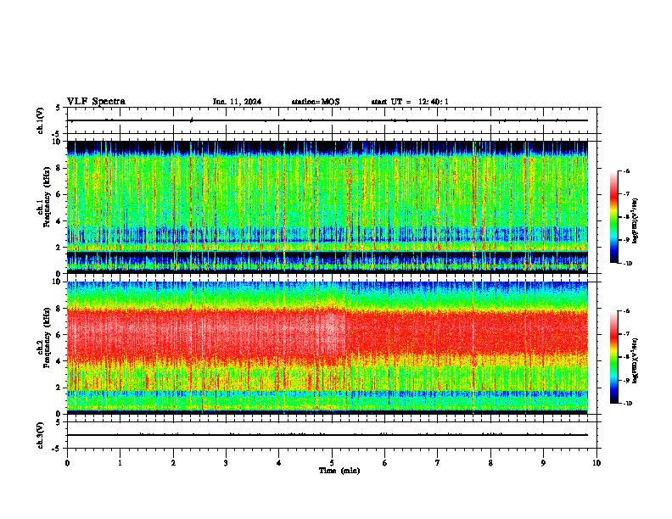Click the time axis tick label "1"
The height and width of the screenshot is (519, 672).
point(120,463)
